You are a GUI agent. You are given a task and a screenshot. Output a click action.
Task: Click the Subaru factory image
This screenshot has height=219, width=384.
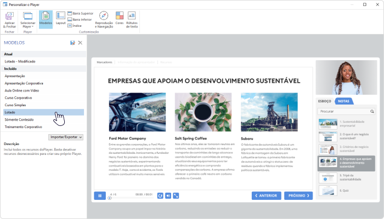269,112
